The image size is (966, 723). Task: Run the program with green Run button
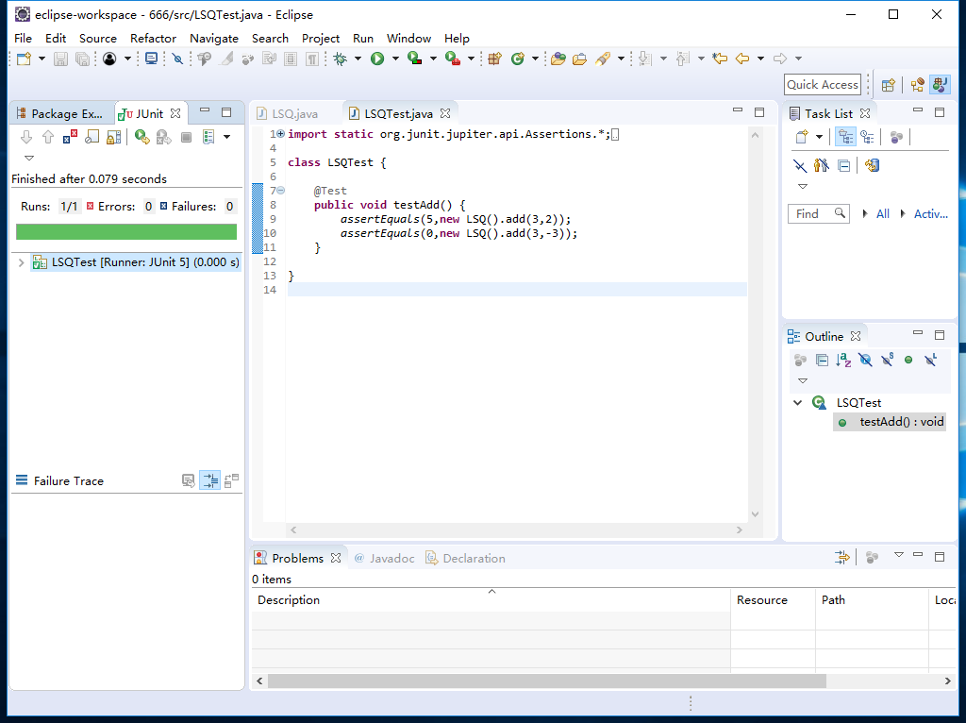[x=377, y=59]
